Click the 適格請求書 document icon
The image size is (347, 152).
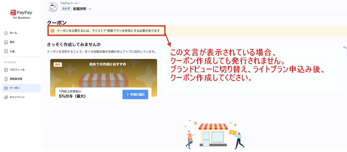(x=6, y=79)
